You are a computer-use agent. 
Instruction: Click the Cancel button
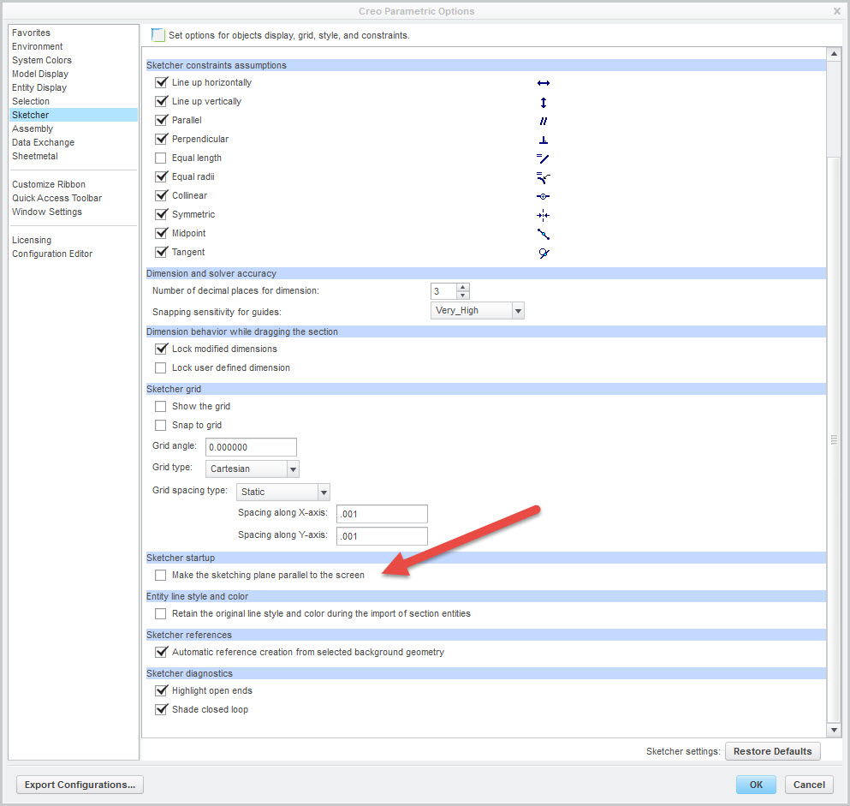809,785
